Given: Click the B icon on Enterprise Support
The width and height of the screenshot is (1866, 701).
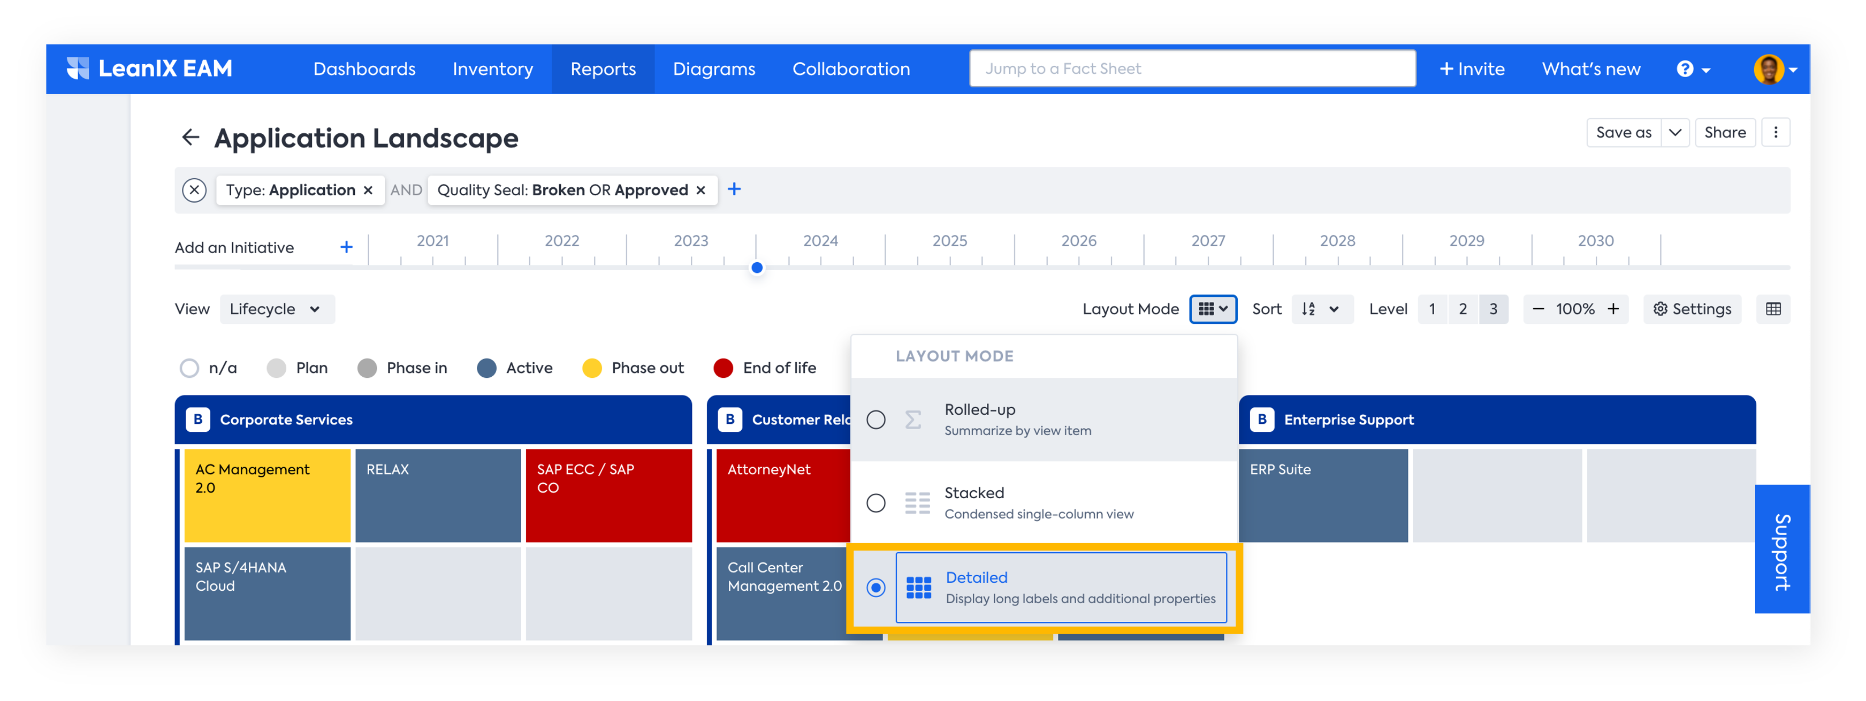Looking at the screenshot, I should (1262, 420).
